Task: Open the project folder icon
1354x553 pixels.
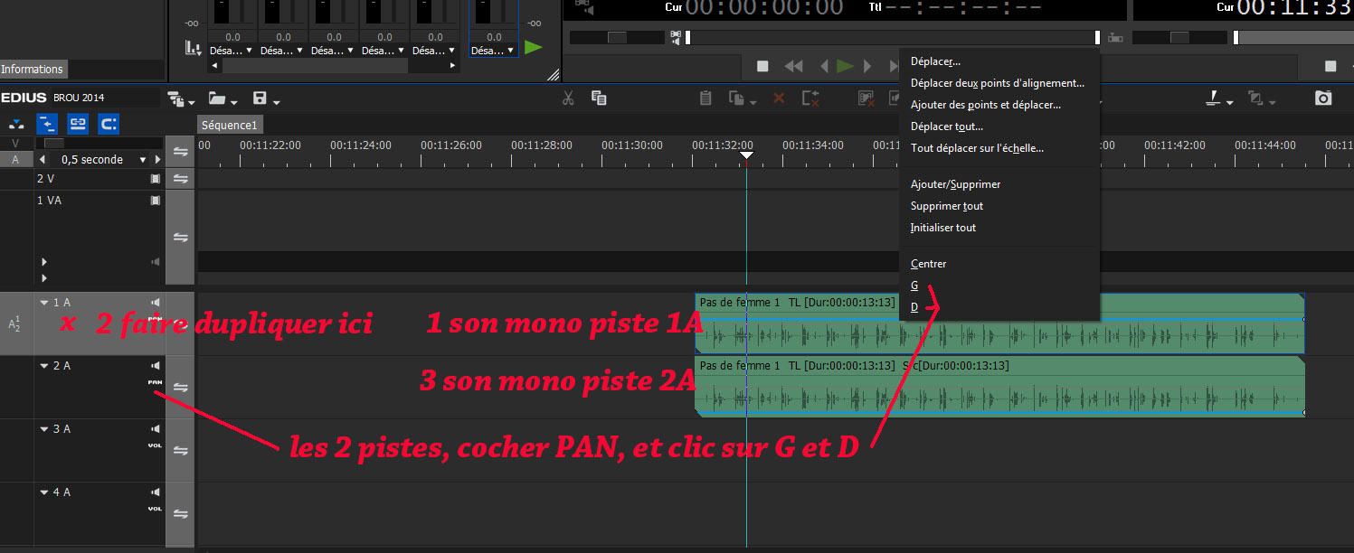Action: [x=217, y=98]
